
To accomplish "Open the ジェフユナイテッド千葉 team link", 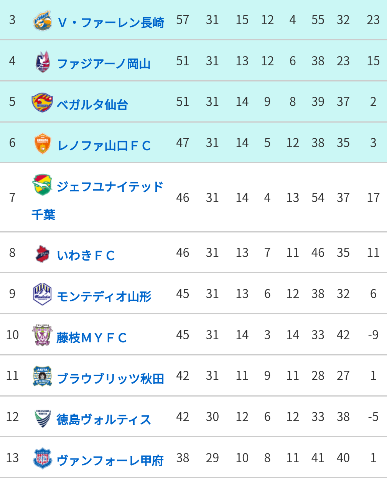I will click(97, 200).
